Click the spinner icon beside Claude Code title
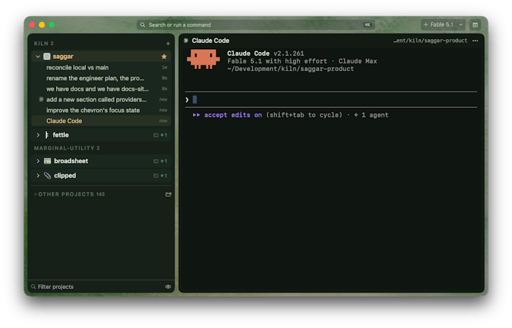512x328 pixels. (186, 40)
